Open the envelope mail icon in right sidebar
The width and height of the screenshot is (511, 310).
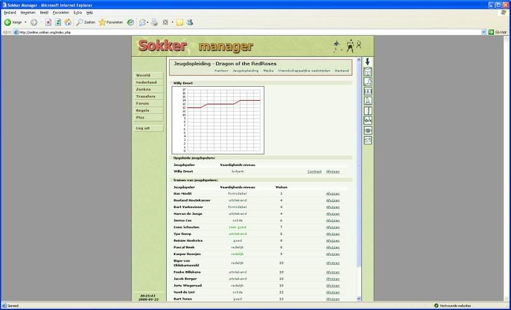[x=368, y=140]
